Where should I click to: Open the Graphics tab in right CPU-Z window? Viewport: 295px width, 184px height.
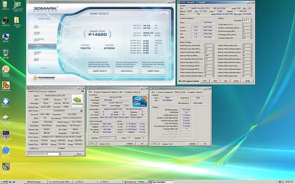tap(192, 92)
